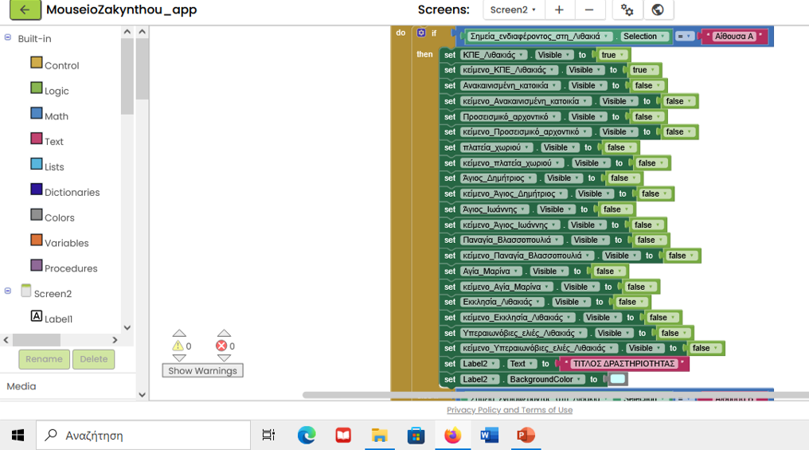Image resolution: width=809 pixels, height=450 pixels.
Task: Open Privacy Policy and Terms of Use link
Action: (510, 409)
